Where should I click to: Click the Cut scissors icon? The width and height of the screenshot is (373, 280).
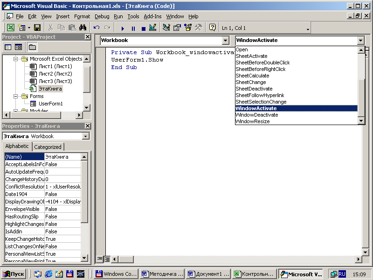click(x=50, y=28)
